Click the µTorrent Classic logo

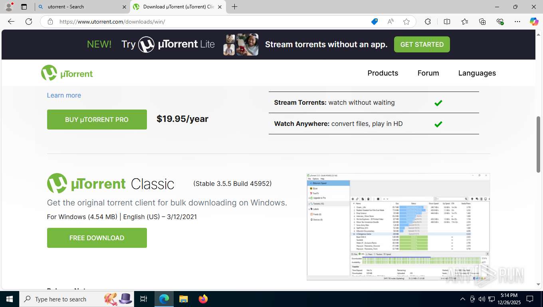click(111, 183)
